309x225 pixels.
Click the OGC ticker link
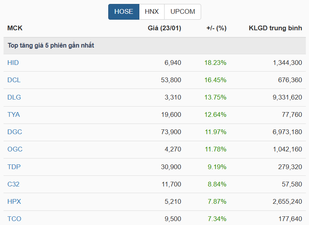(15, 149)
